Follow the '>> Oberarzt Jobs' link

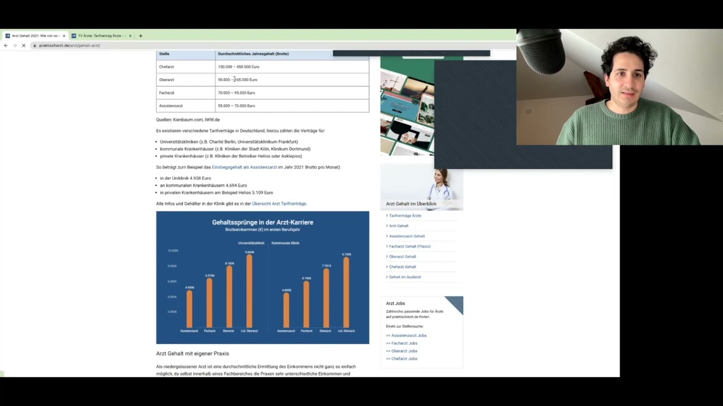[x=402, y=351]
